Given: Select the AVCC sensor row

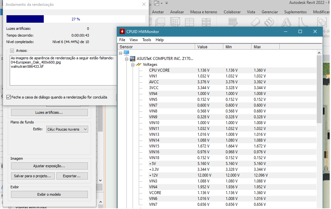Looking at the screenshot, I should tap(232, 82).
